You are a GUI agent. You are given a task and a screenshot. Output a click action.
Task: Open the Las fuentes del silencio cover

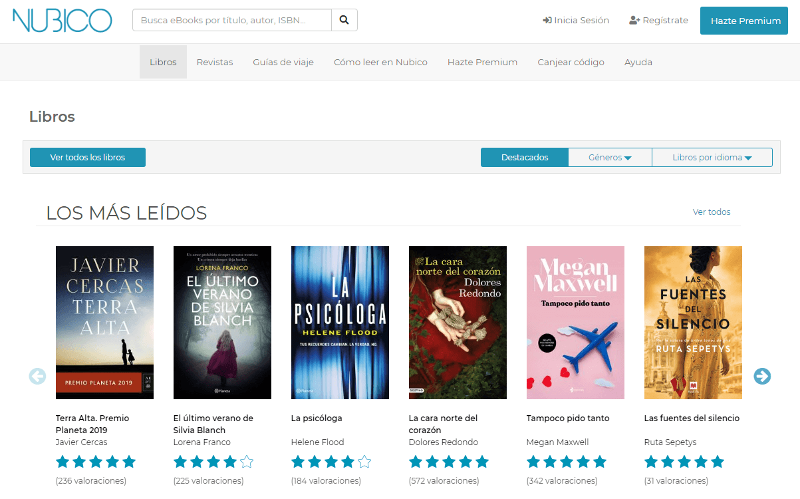[x=693, y=323]
